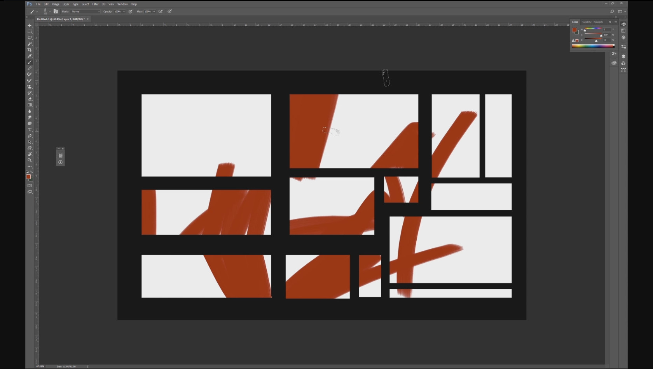This screenshot has width=653, height=369.
Task: Select the Lasso tool
Action: tap(29, 38)
